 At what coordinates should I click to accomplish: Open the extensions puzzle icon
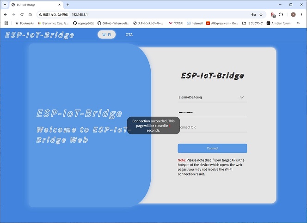point(281,14)
